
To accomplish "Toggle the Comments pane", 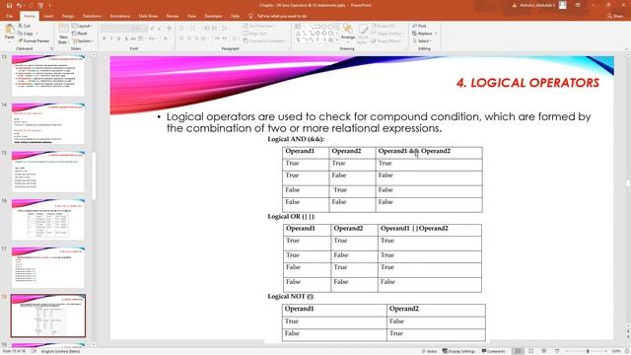I will 493,351.
